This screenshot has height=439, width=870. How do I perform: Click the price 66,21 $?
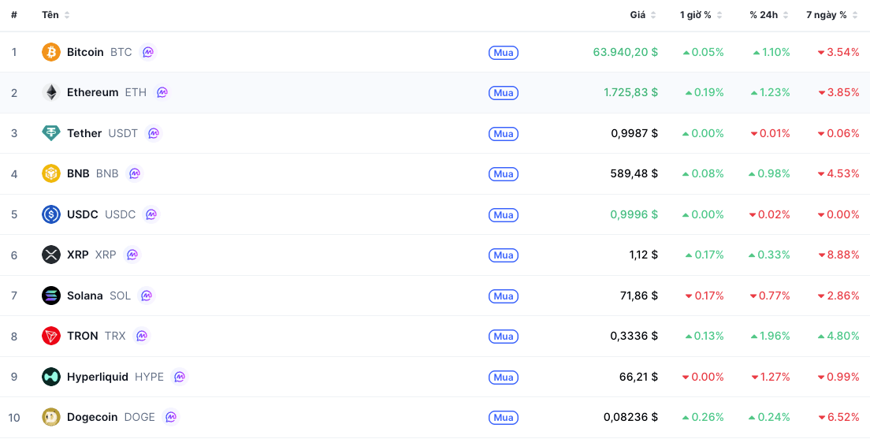(x=639, y=377)
